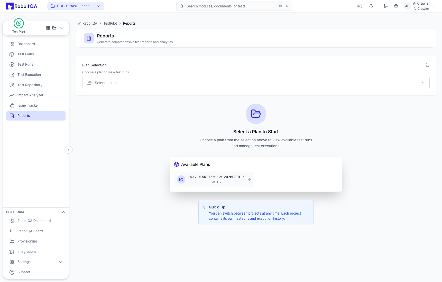Click the Test Plans layers icon
Screen dimensions: 442x282
coord(12,54)
